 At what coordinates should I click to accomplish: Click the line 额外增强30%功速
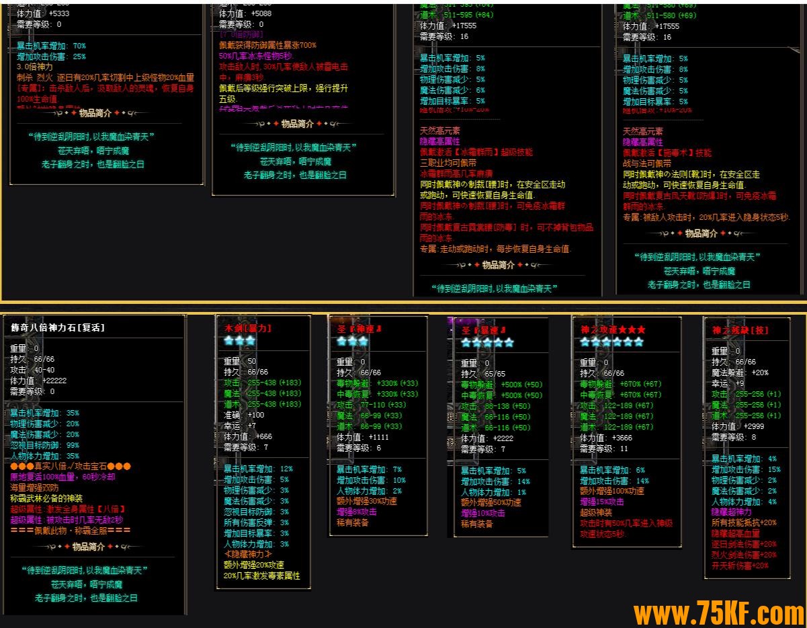tap(367, 501)
